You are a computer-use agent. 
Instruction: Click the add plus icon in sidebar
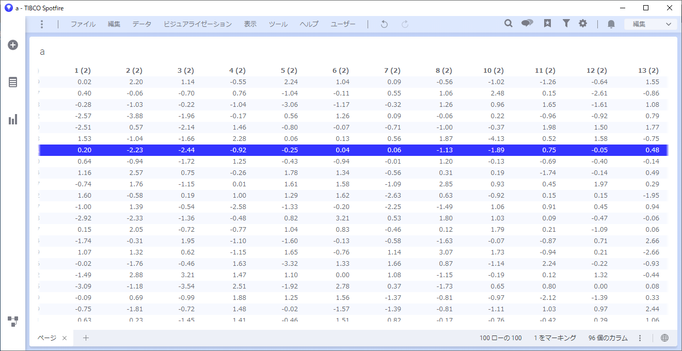click(13, 45)
